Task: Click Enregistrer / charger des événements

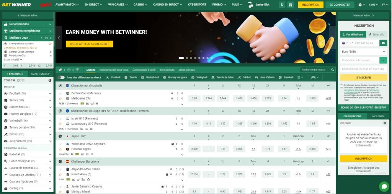Action: 364,169
